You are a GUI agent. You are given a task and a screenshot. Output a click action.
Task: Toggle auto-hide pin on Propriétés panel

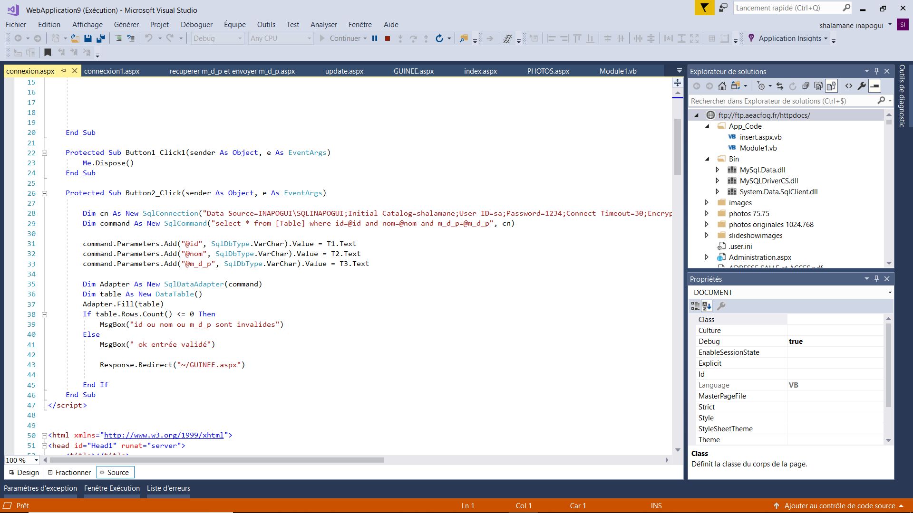click(x=876, y=279)
